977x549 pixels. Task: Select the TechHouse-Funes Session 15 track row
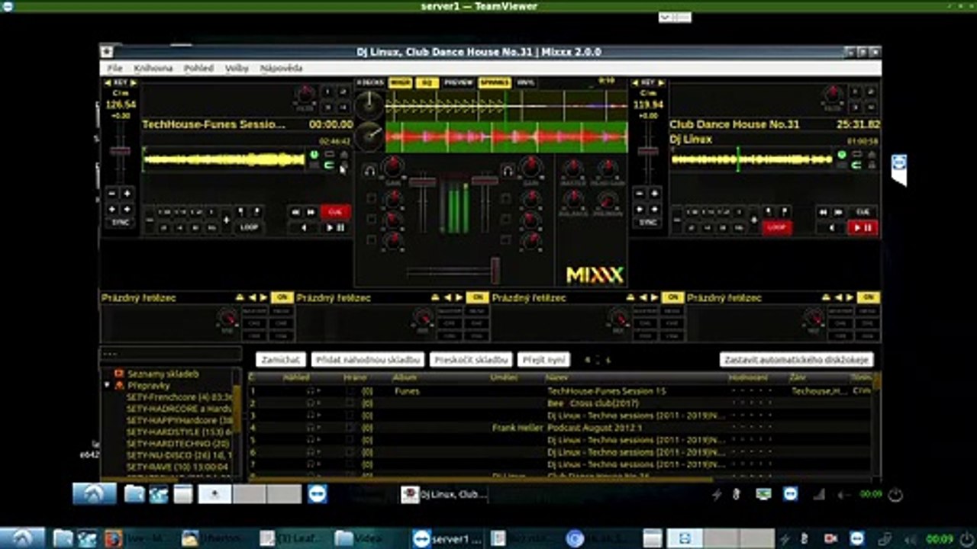(561, 391)
